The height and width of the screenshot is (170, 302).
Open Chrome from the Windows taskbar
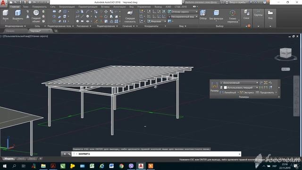click(121, 166)
